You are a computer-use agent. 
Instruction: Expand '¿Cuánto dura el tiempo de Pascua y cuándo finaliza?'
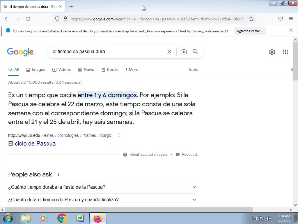[x=103, y=200]
